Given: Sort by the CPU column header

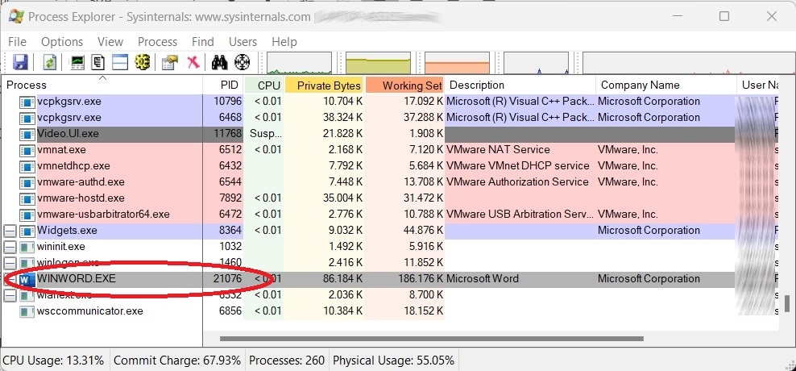Looking at the screenshot, I should pos(264,85).
